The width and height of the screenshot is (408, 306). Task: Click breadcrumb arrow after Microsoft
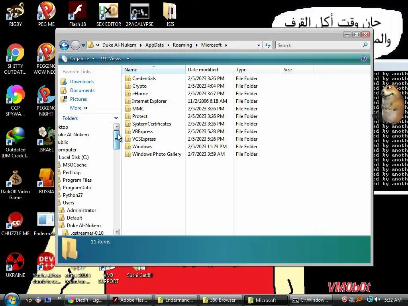(x=226, y=45)
